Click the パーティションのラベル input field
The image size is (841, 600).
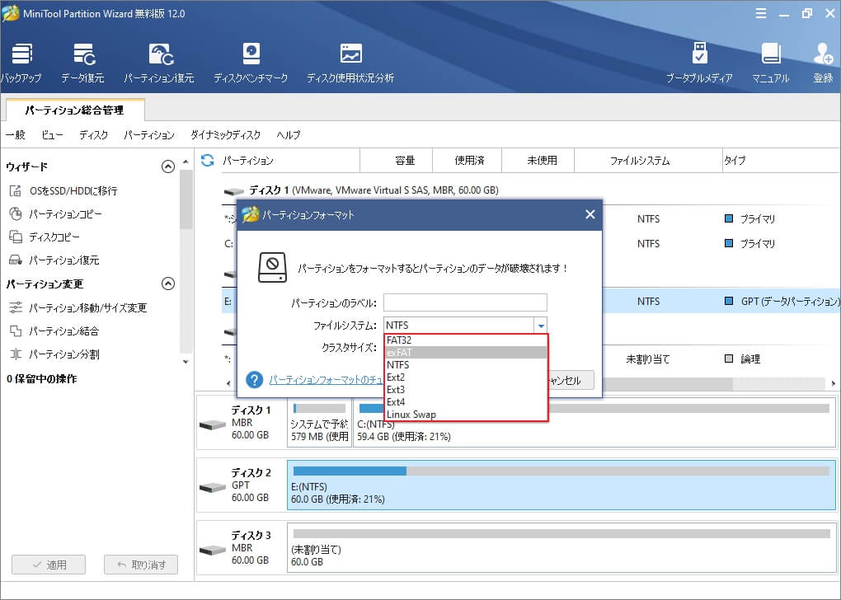point(466,302)
